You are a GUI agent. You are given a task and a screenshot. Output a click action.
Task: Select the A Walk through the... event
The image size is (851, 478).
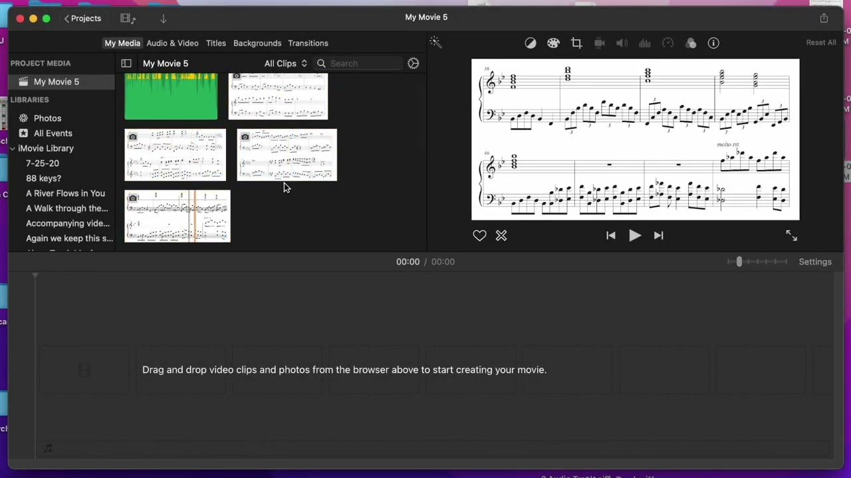(66, 208)
